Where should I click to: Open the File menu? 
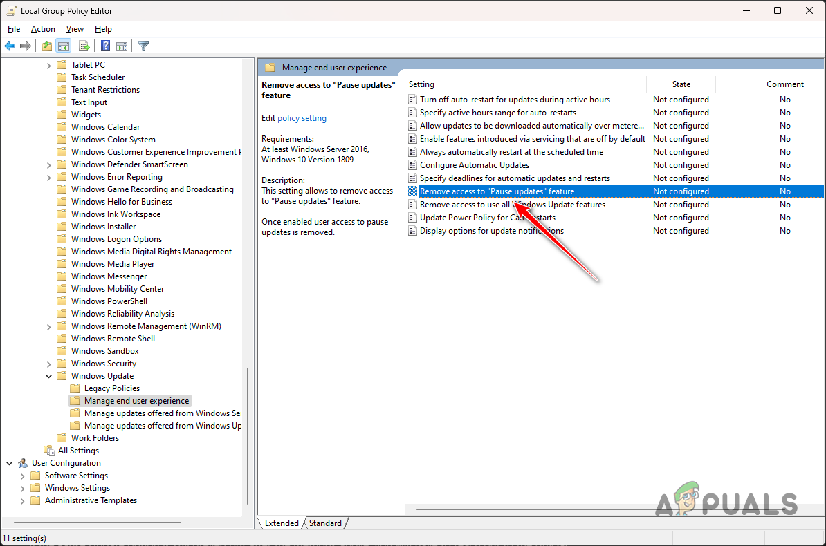[x=14, y=29]
